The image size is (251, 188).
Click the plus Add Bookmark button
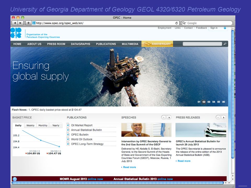28,23
